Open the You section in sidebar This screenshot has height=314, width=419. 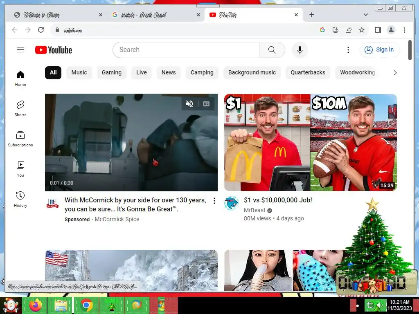tap(20, 169)
